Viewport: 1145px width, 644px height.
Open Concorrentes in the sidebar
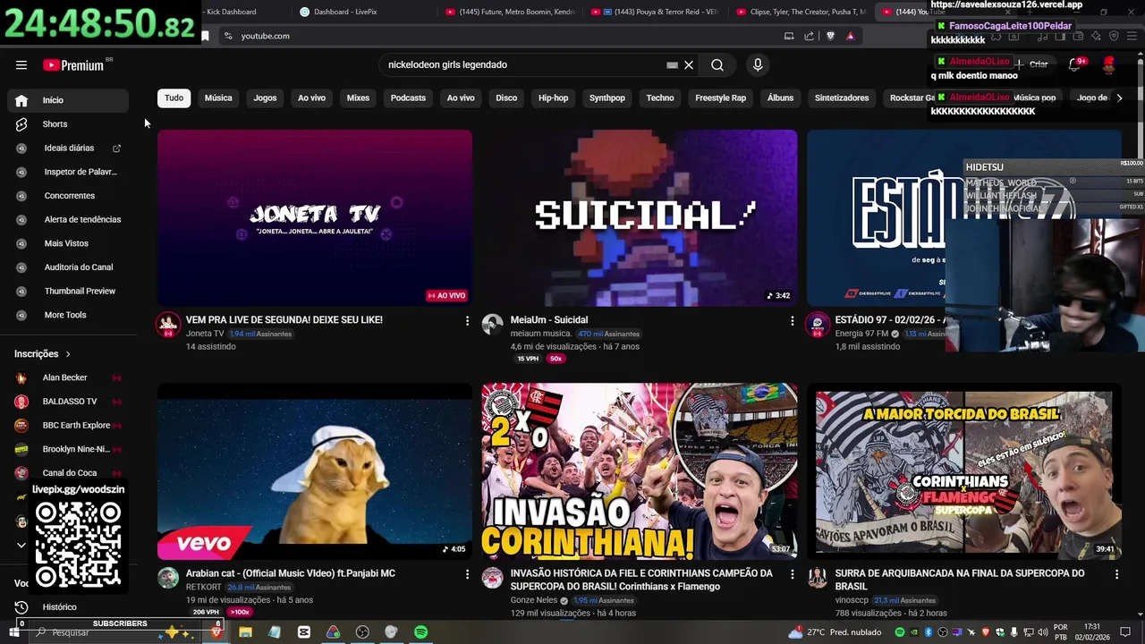(68, 196)
